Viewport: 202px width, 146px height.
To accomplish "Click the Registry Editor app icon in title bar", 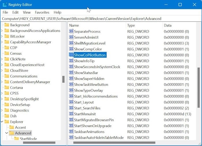I will (5, 5).
